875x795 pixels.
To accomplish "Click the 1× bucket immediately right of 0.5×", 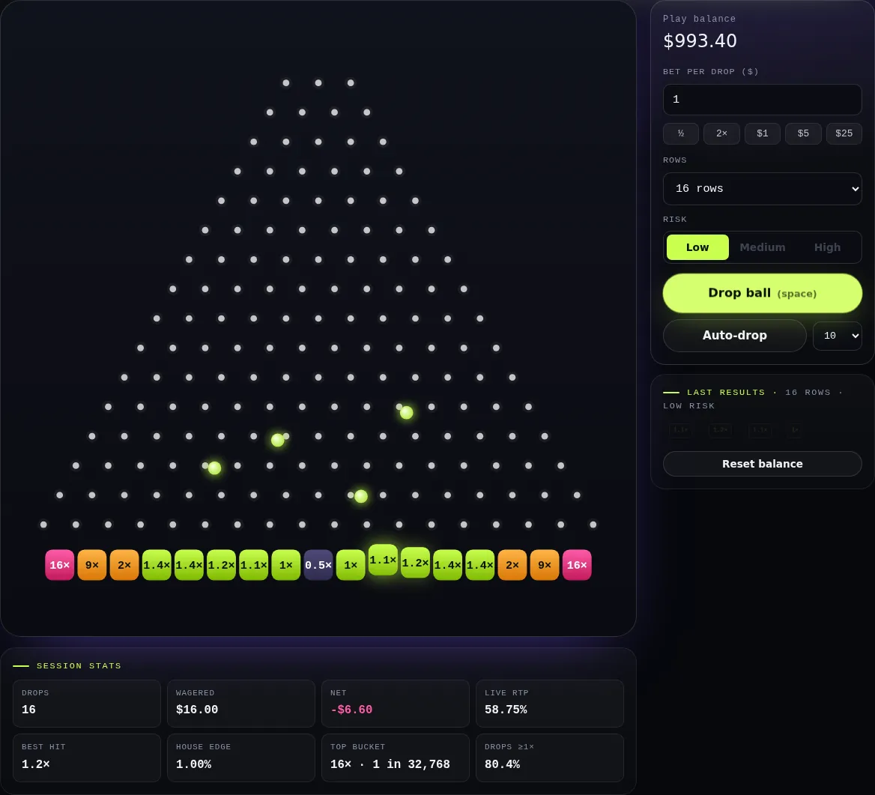I will click(351, 565).
